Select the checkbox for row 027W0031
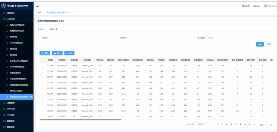This screenshot has height=132, width=277. pyautogui.click(x=42, y=116)
